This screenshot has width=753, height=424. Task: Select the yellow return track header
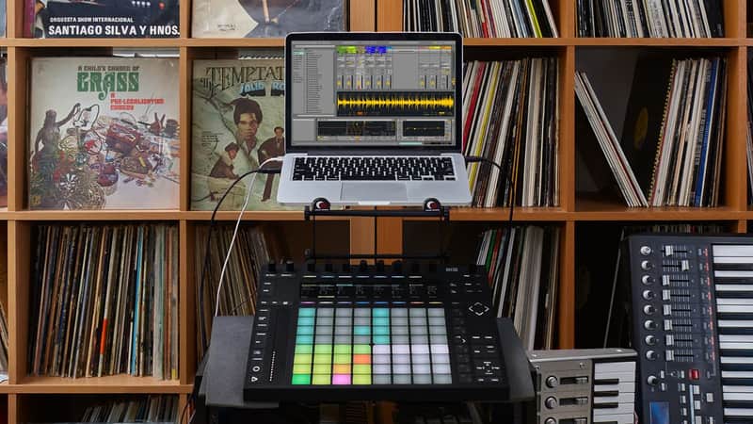[435, 48]
